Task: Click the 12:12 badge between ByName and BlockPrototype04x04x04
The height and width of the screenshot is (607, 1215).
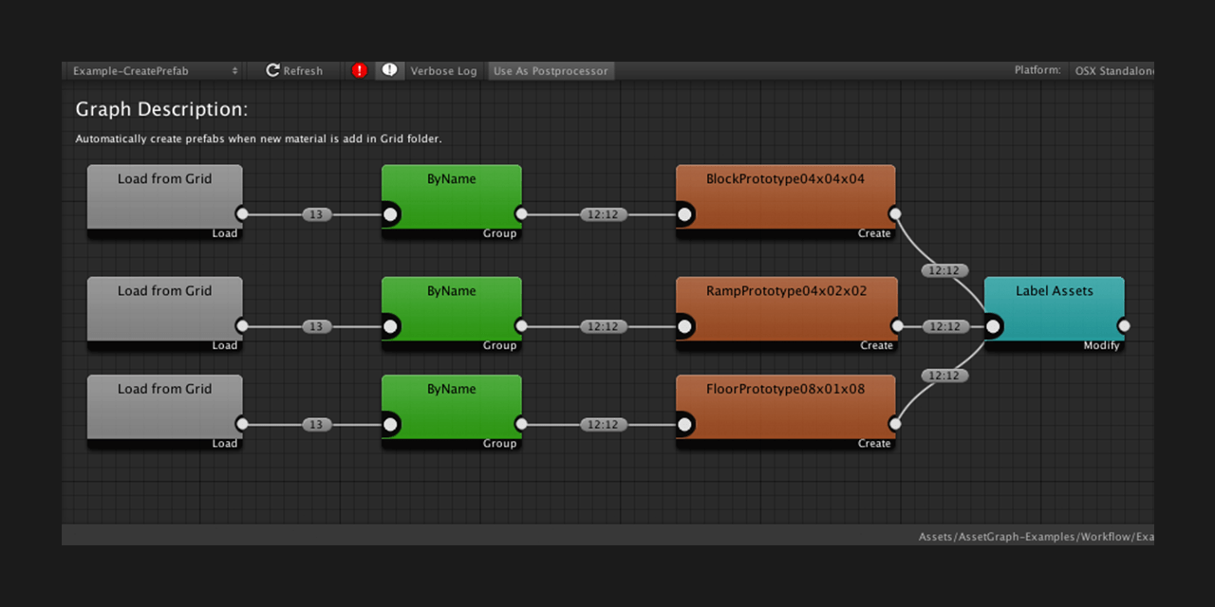Action: point(605,214)
